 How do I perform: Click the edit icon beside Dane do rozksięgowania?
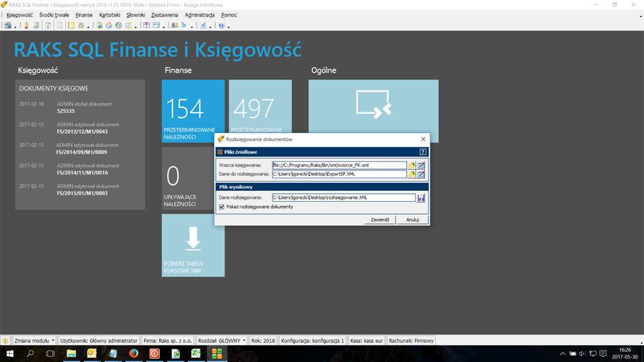click(421, 174)
